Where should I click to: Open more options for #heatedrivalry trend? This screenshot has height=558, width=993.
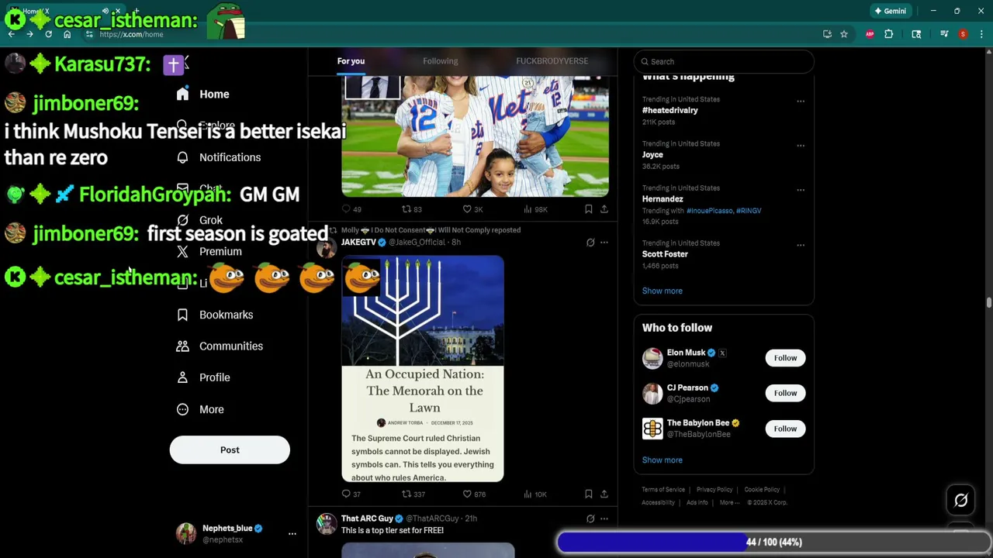pyautogui.click(x=801, y=101)
